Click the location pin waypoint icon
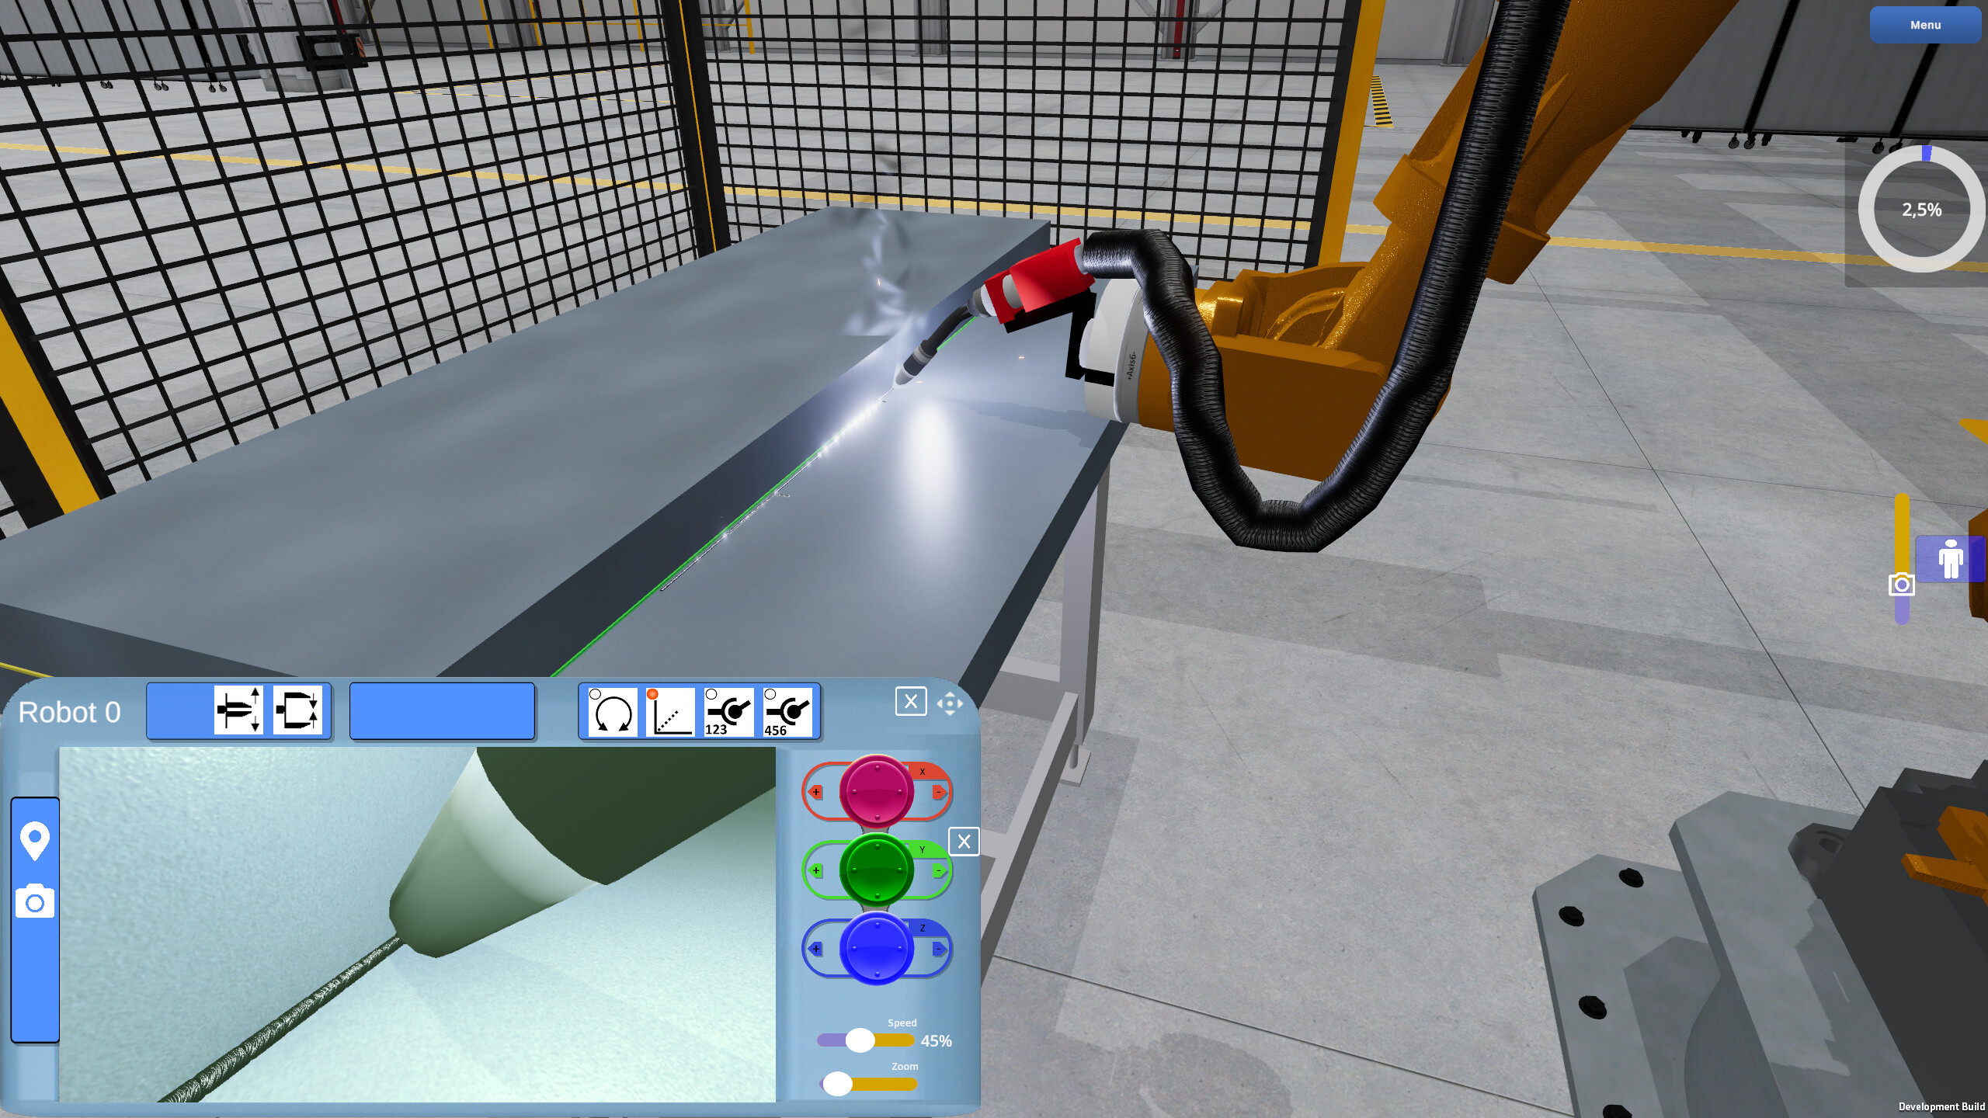The width and height of the screenshot is (1988, 1118). point(35,842)
